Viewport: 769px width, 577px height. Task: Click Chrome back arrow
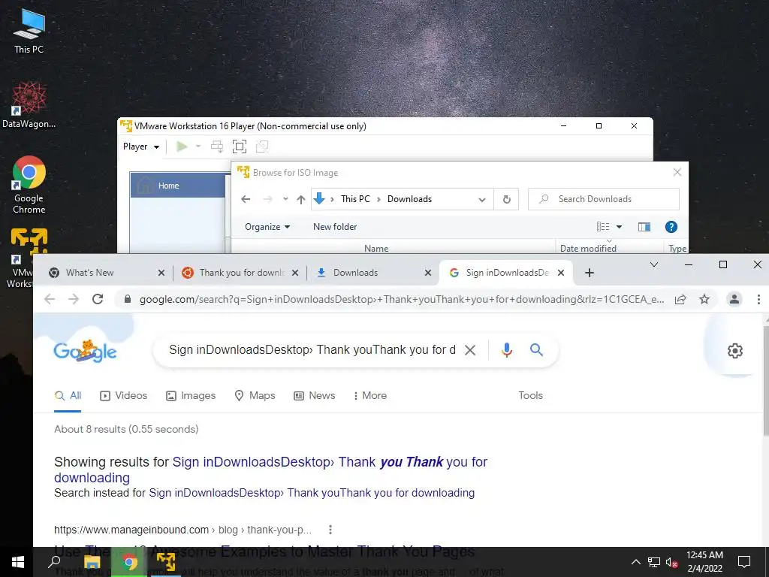(50, 299)
